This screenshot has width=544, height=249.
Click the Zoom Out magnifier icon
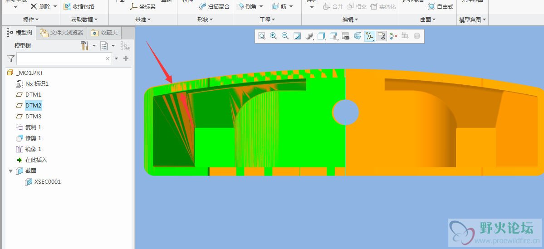285,36
